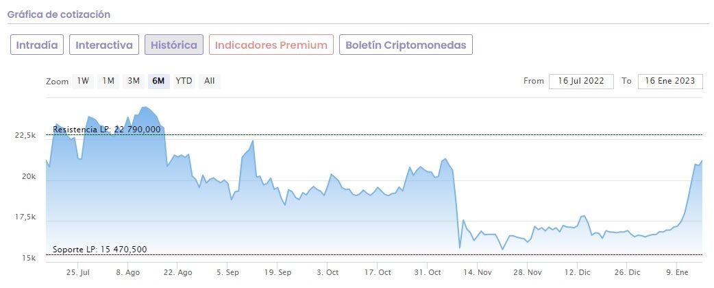The image size is (714, 288).
Task: Set zoom range to 1W
Action: click(83, 81)
